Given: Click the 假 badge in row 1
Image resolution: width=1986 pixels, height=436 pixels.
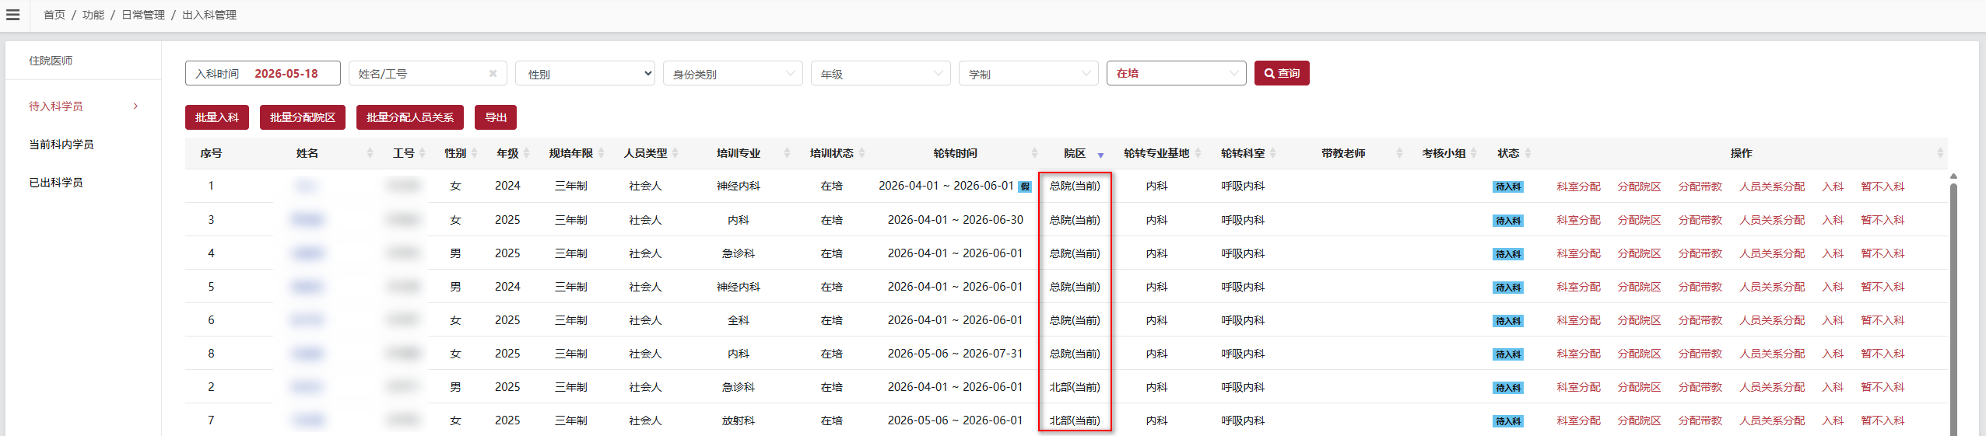Looking at the screenshot, I should 1025,187.
